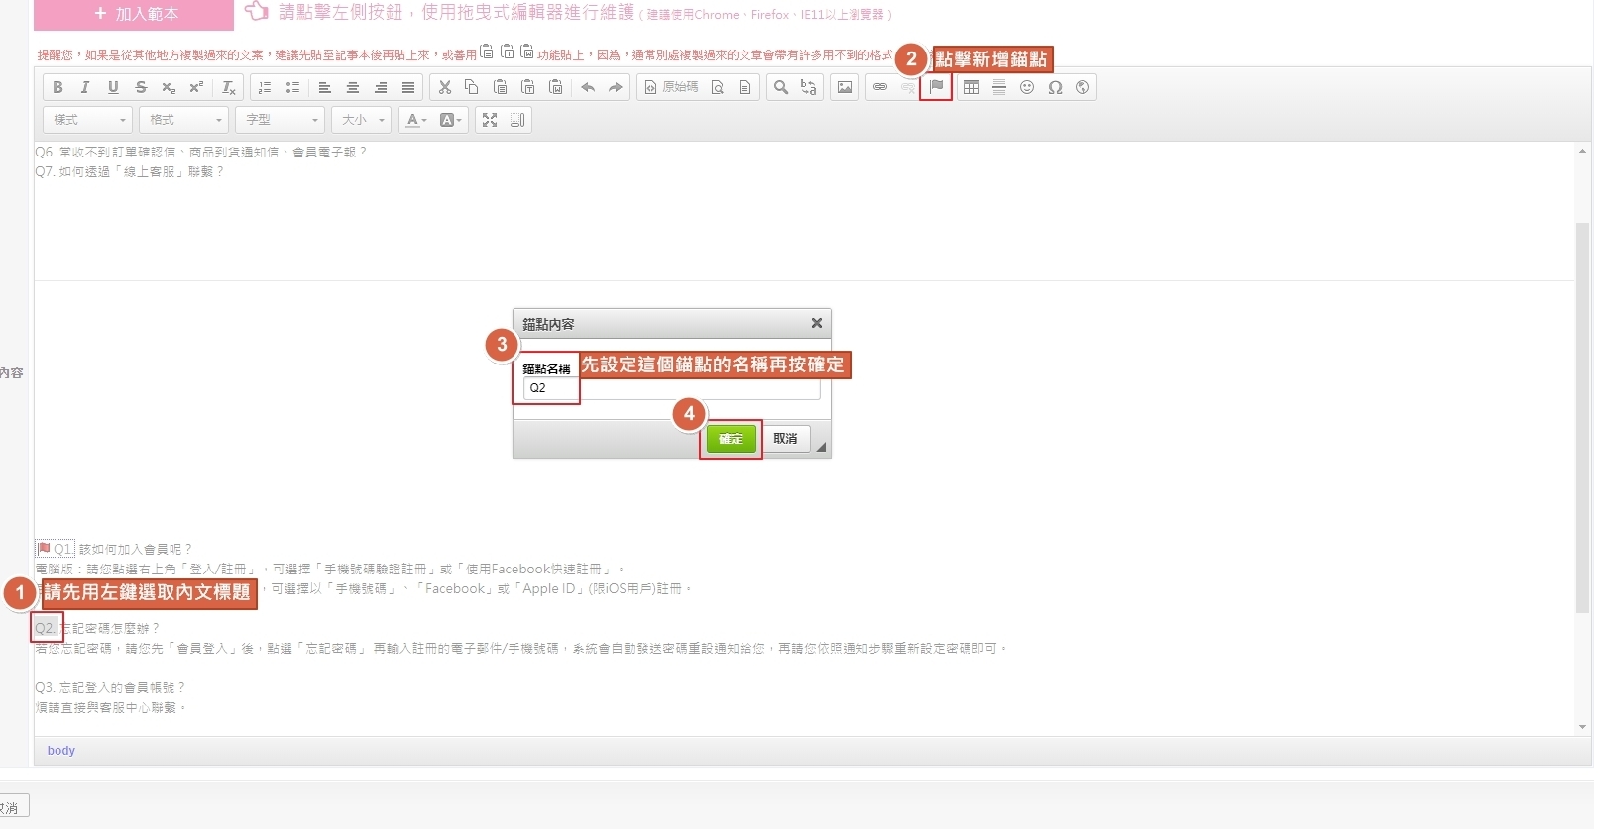Image resolution: width=1598 pixels, height=831 pixels.
Task: Click the undo arrow
Action: point(588,87)
